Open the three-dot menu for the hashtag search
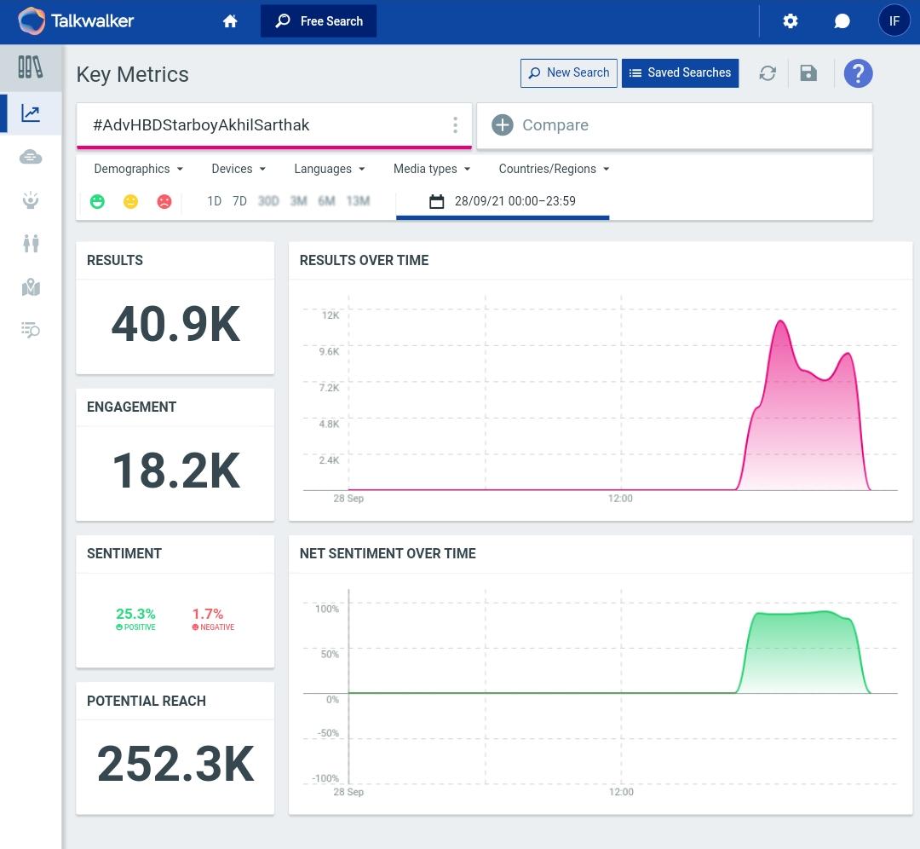 (455, 125)
